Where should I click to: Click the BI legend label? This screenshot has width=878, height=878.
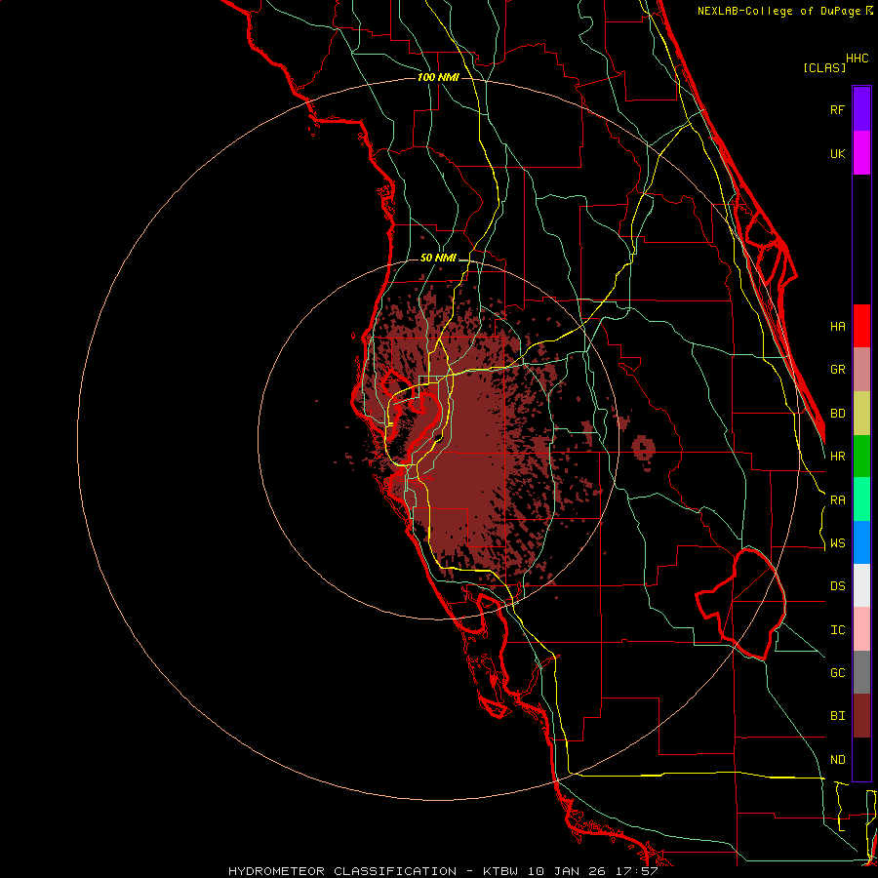click(x=838, y=716)
